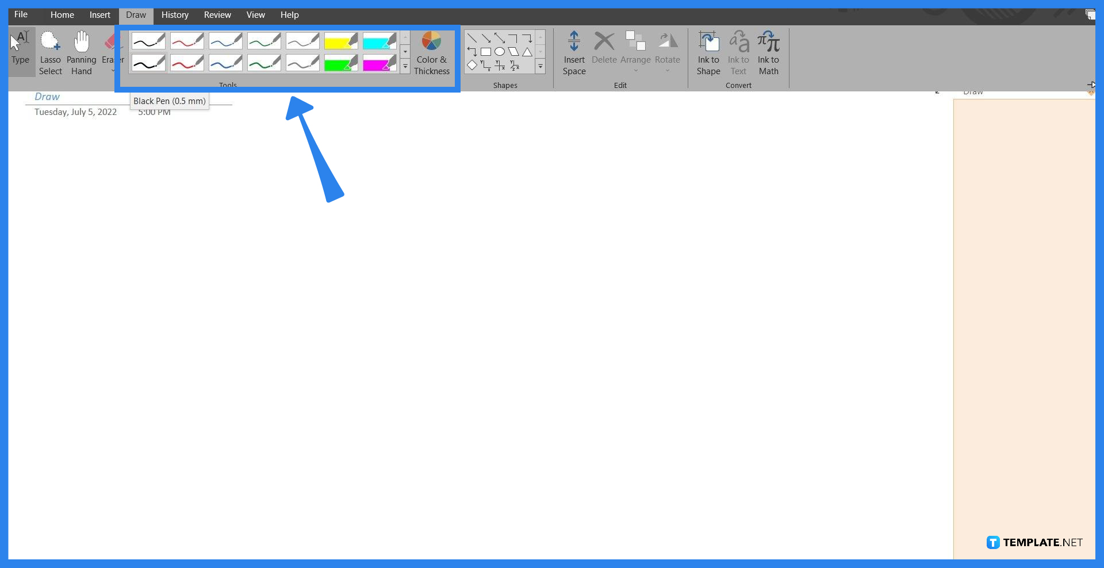Convert handwriting with Ink to Math
The height and width of the screenshot is (568, 1104).
click(x=769, y=52)
